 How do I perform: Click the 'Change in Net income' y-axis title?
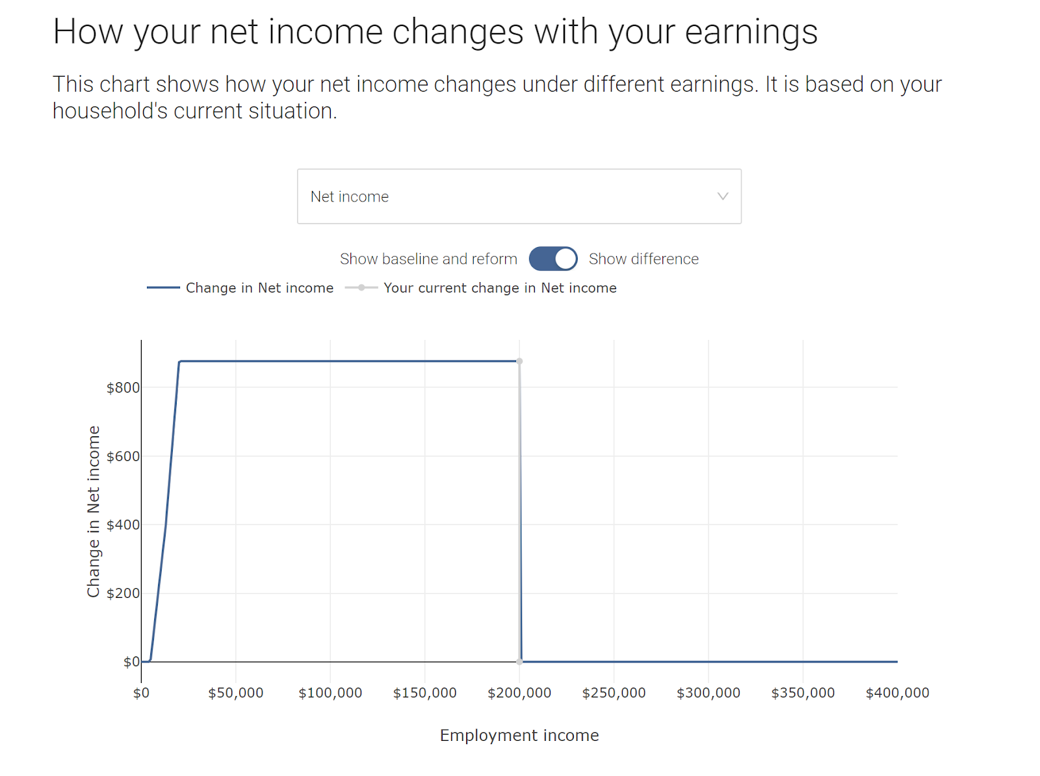[94, 511]
